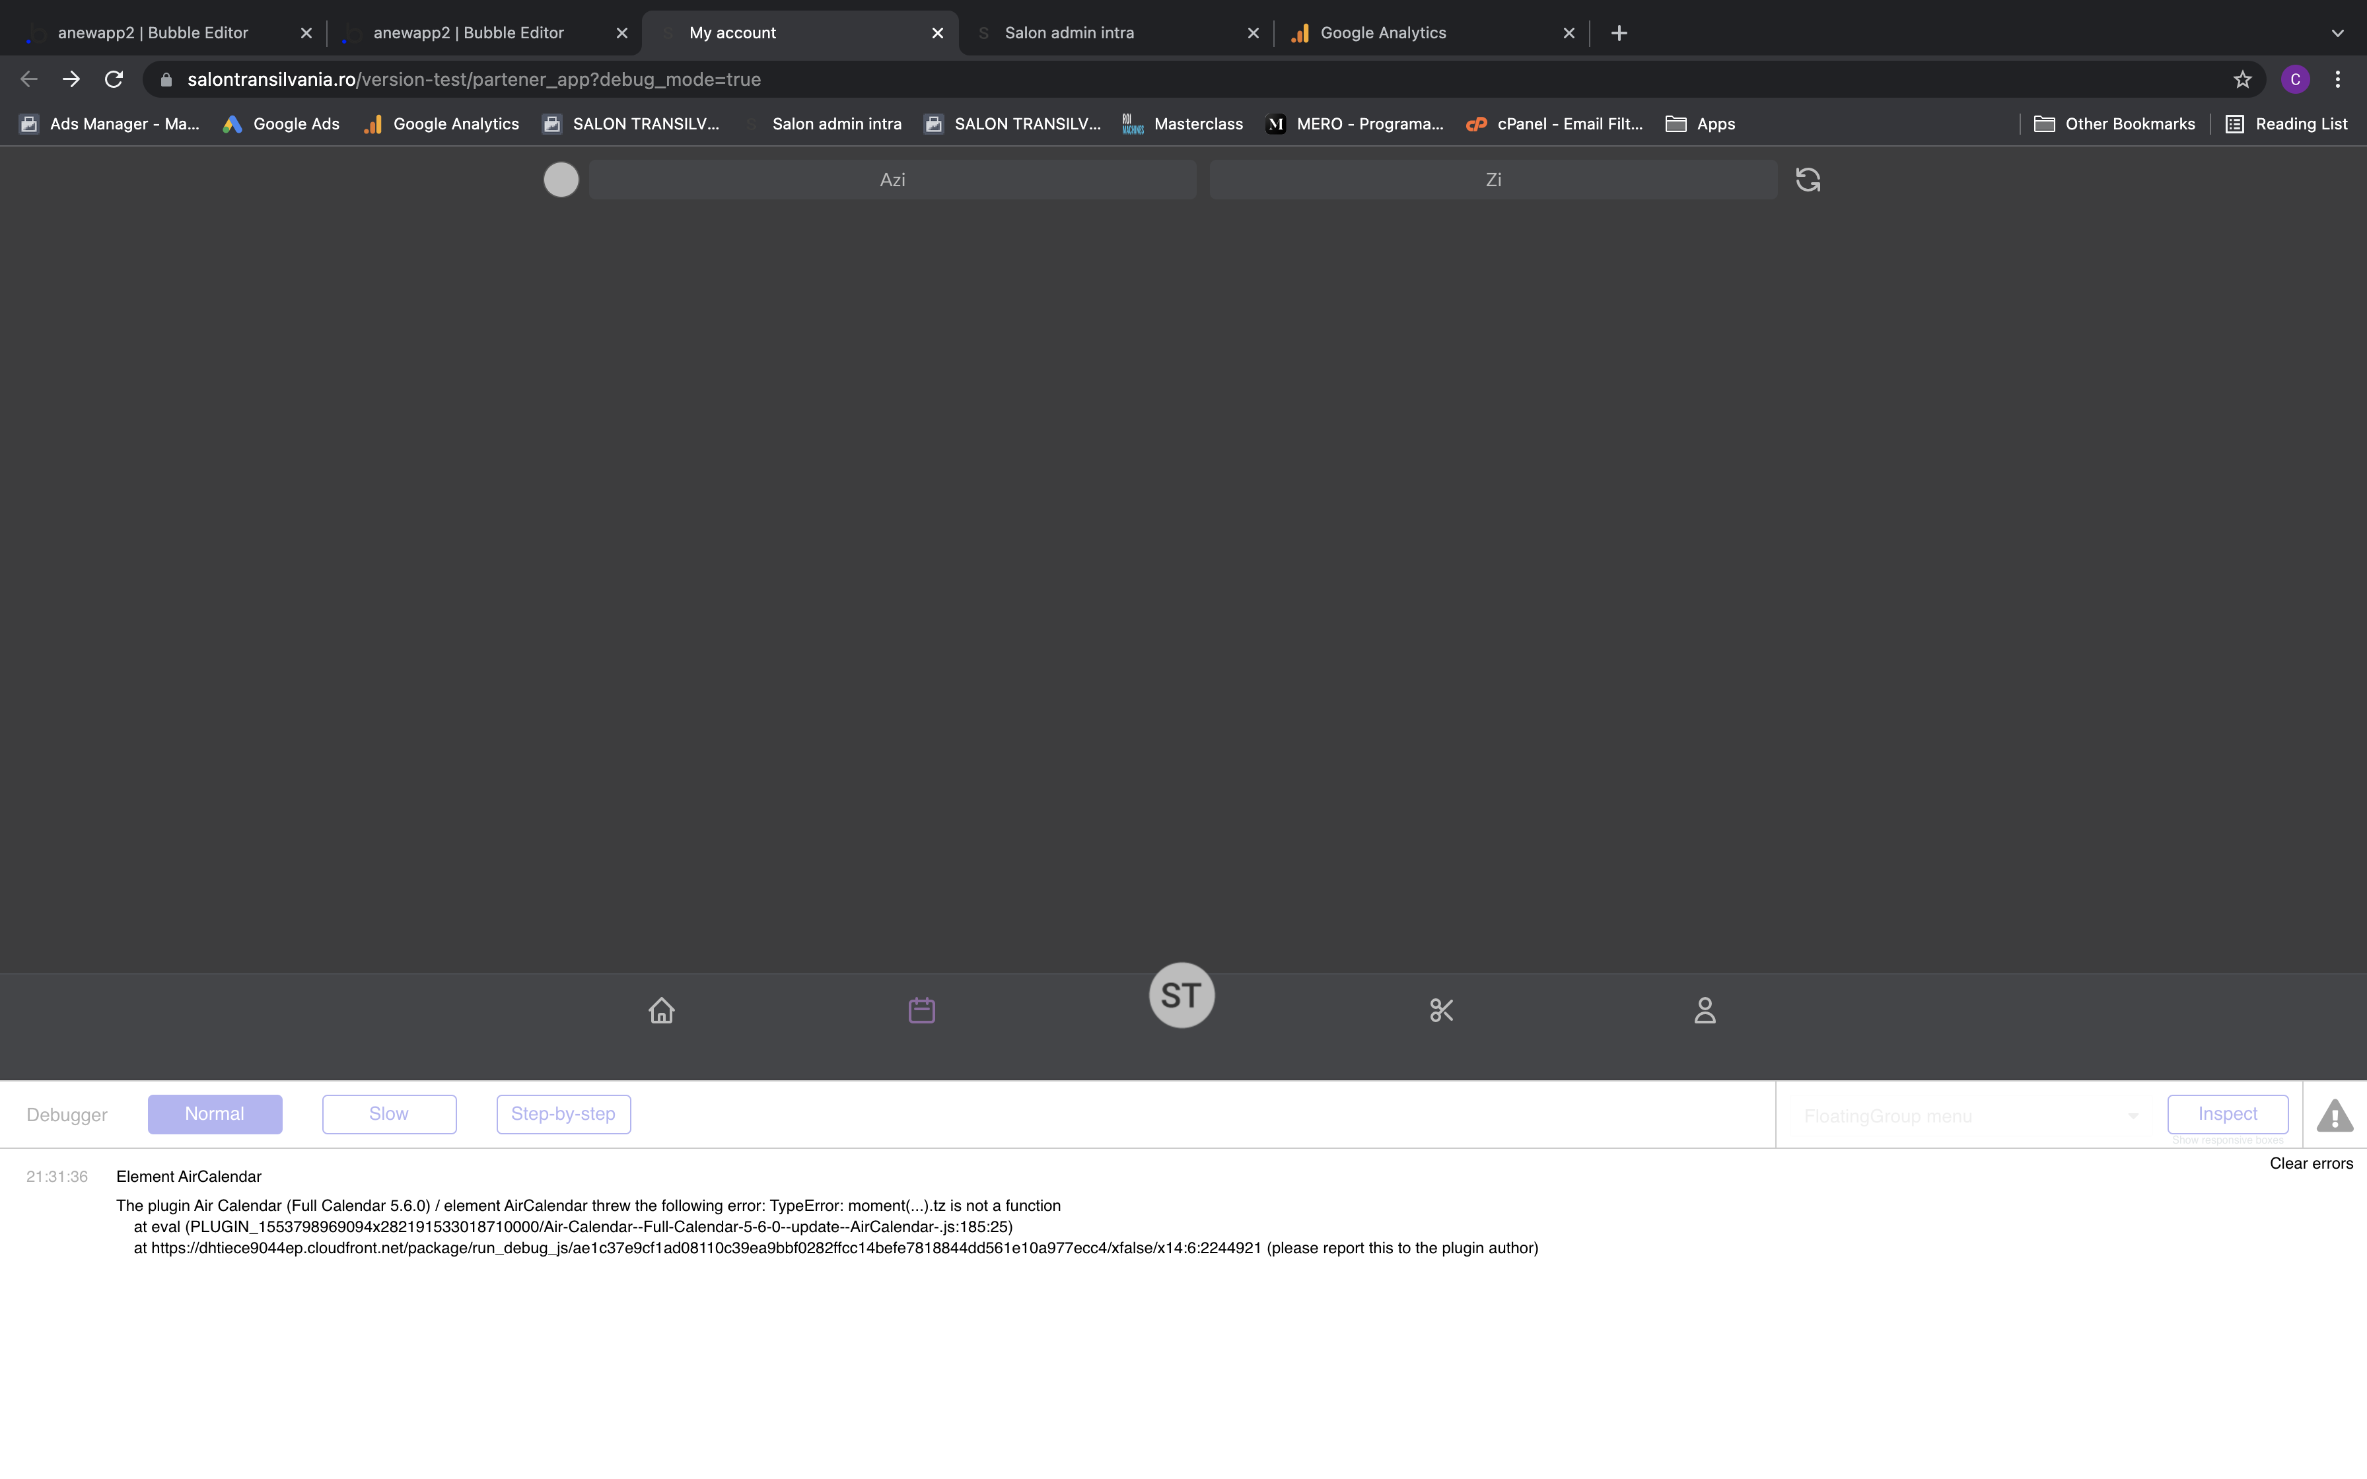Click the Inspect button
Viewport: 2367px width, 1479px height.
(2227, 1114)
